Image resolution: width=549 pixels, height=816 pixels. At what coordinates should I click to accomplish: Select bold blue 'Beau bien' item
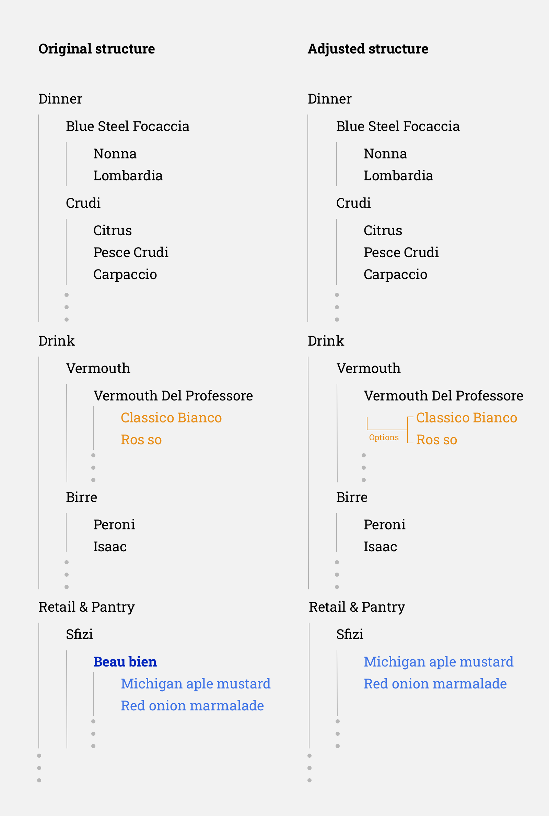tap(125, 662)
